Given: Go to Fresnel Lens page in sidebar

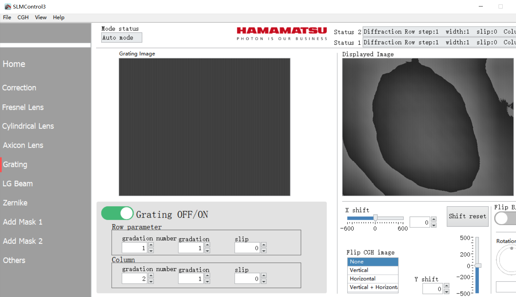Looking at the screenshot, I should tap(23, 107).
